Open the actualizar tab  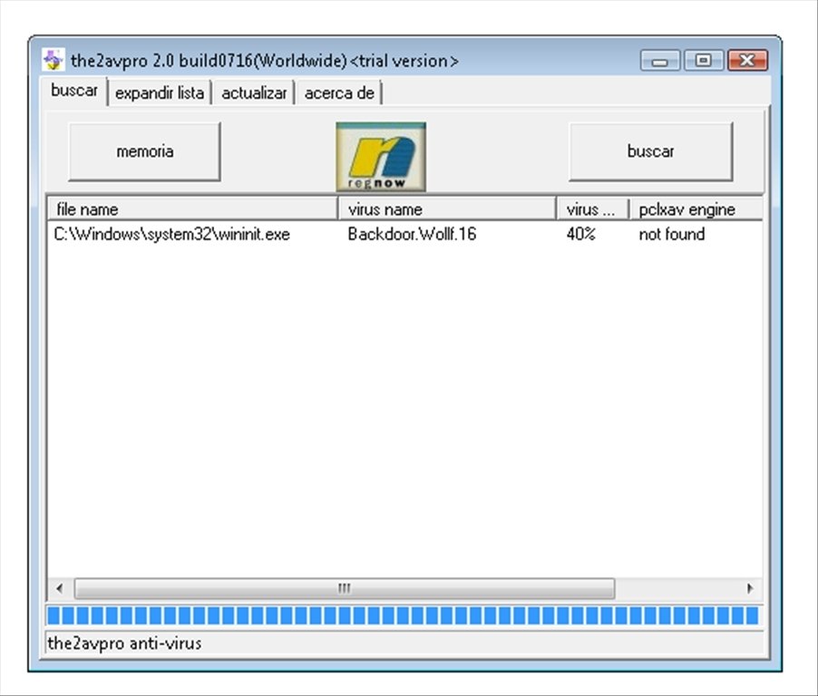click(254, 93)
